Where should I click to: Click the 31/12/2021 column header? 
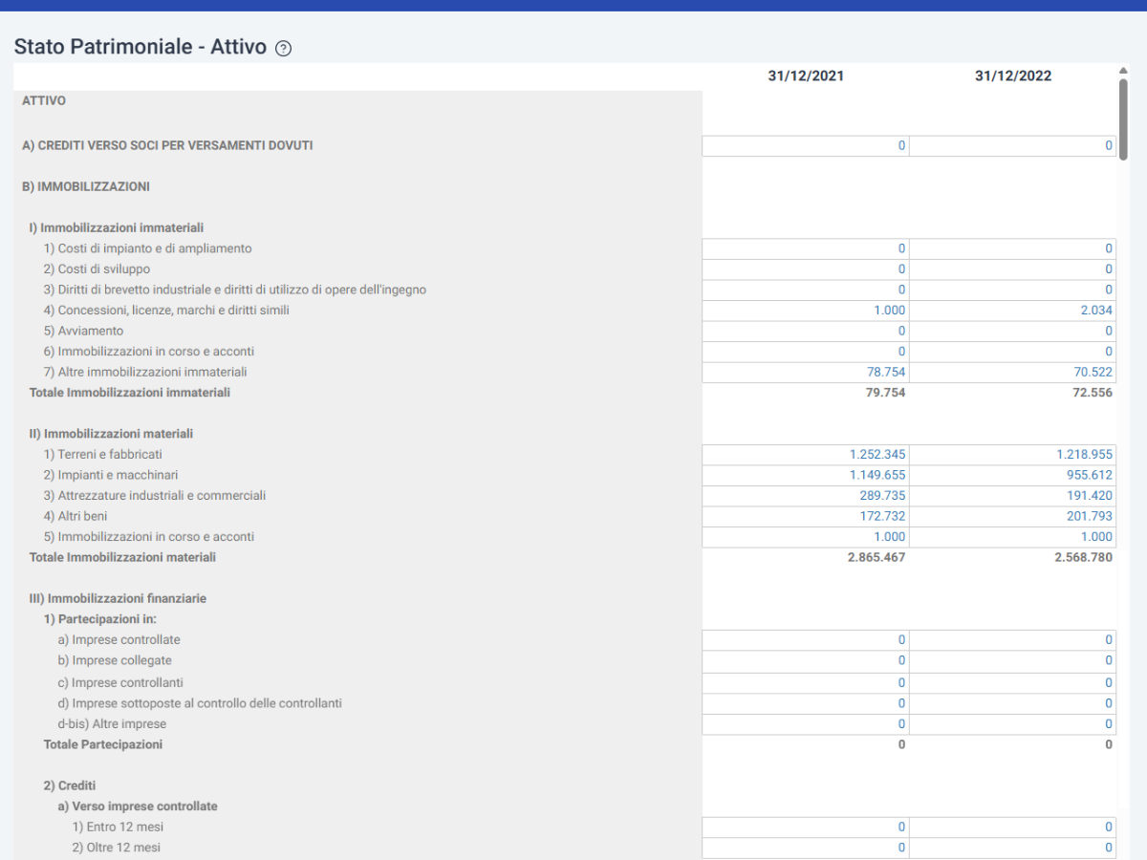coord(806,76)
